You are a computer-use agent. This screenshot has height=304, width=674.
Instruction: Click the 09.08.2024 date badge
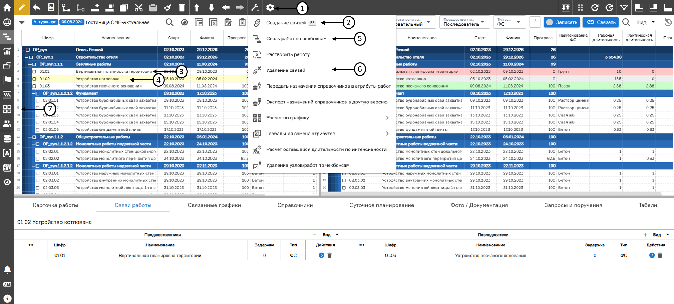(72, 22)
